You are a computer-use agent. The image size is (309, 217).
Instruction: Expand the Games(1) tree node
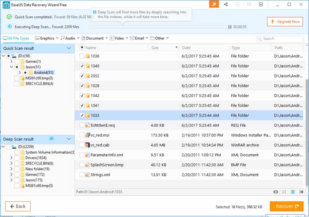11,61
